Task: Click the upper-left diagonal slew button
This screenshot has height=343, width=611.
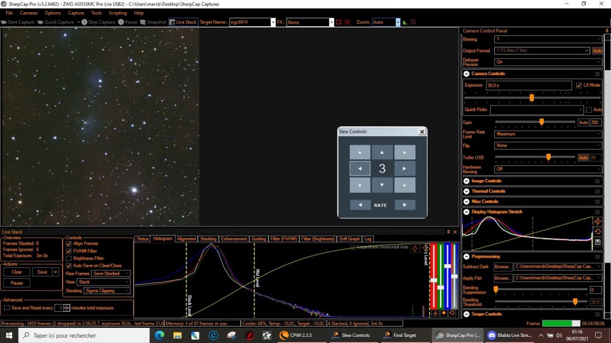Action: point(360,152)
